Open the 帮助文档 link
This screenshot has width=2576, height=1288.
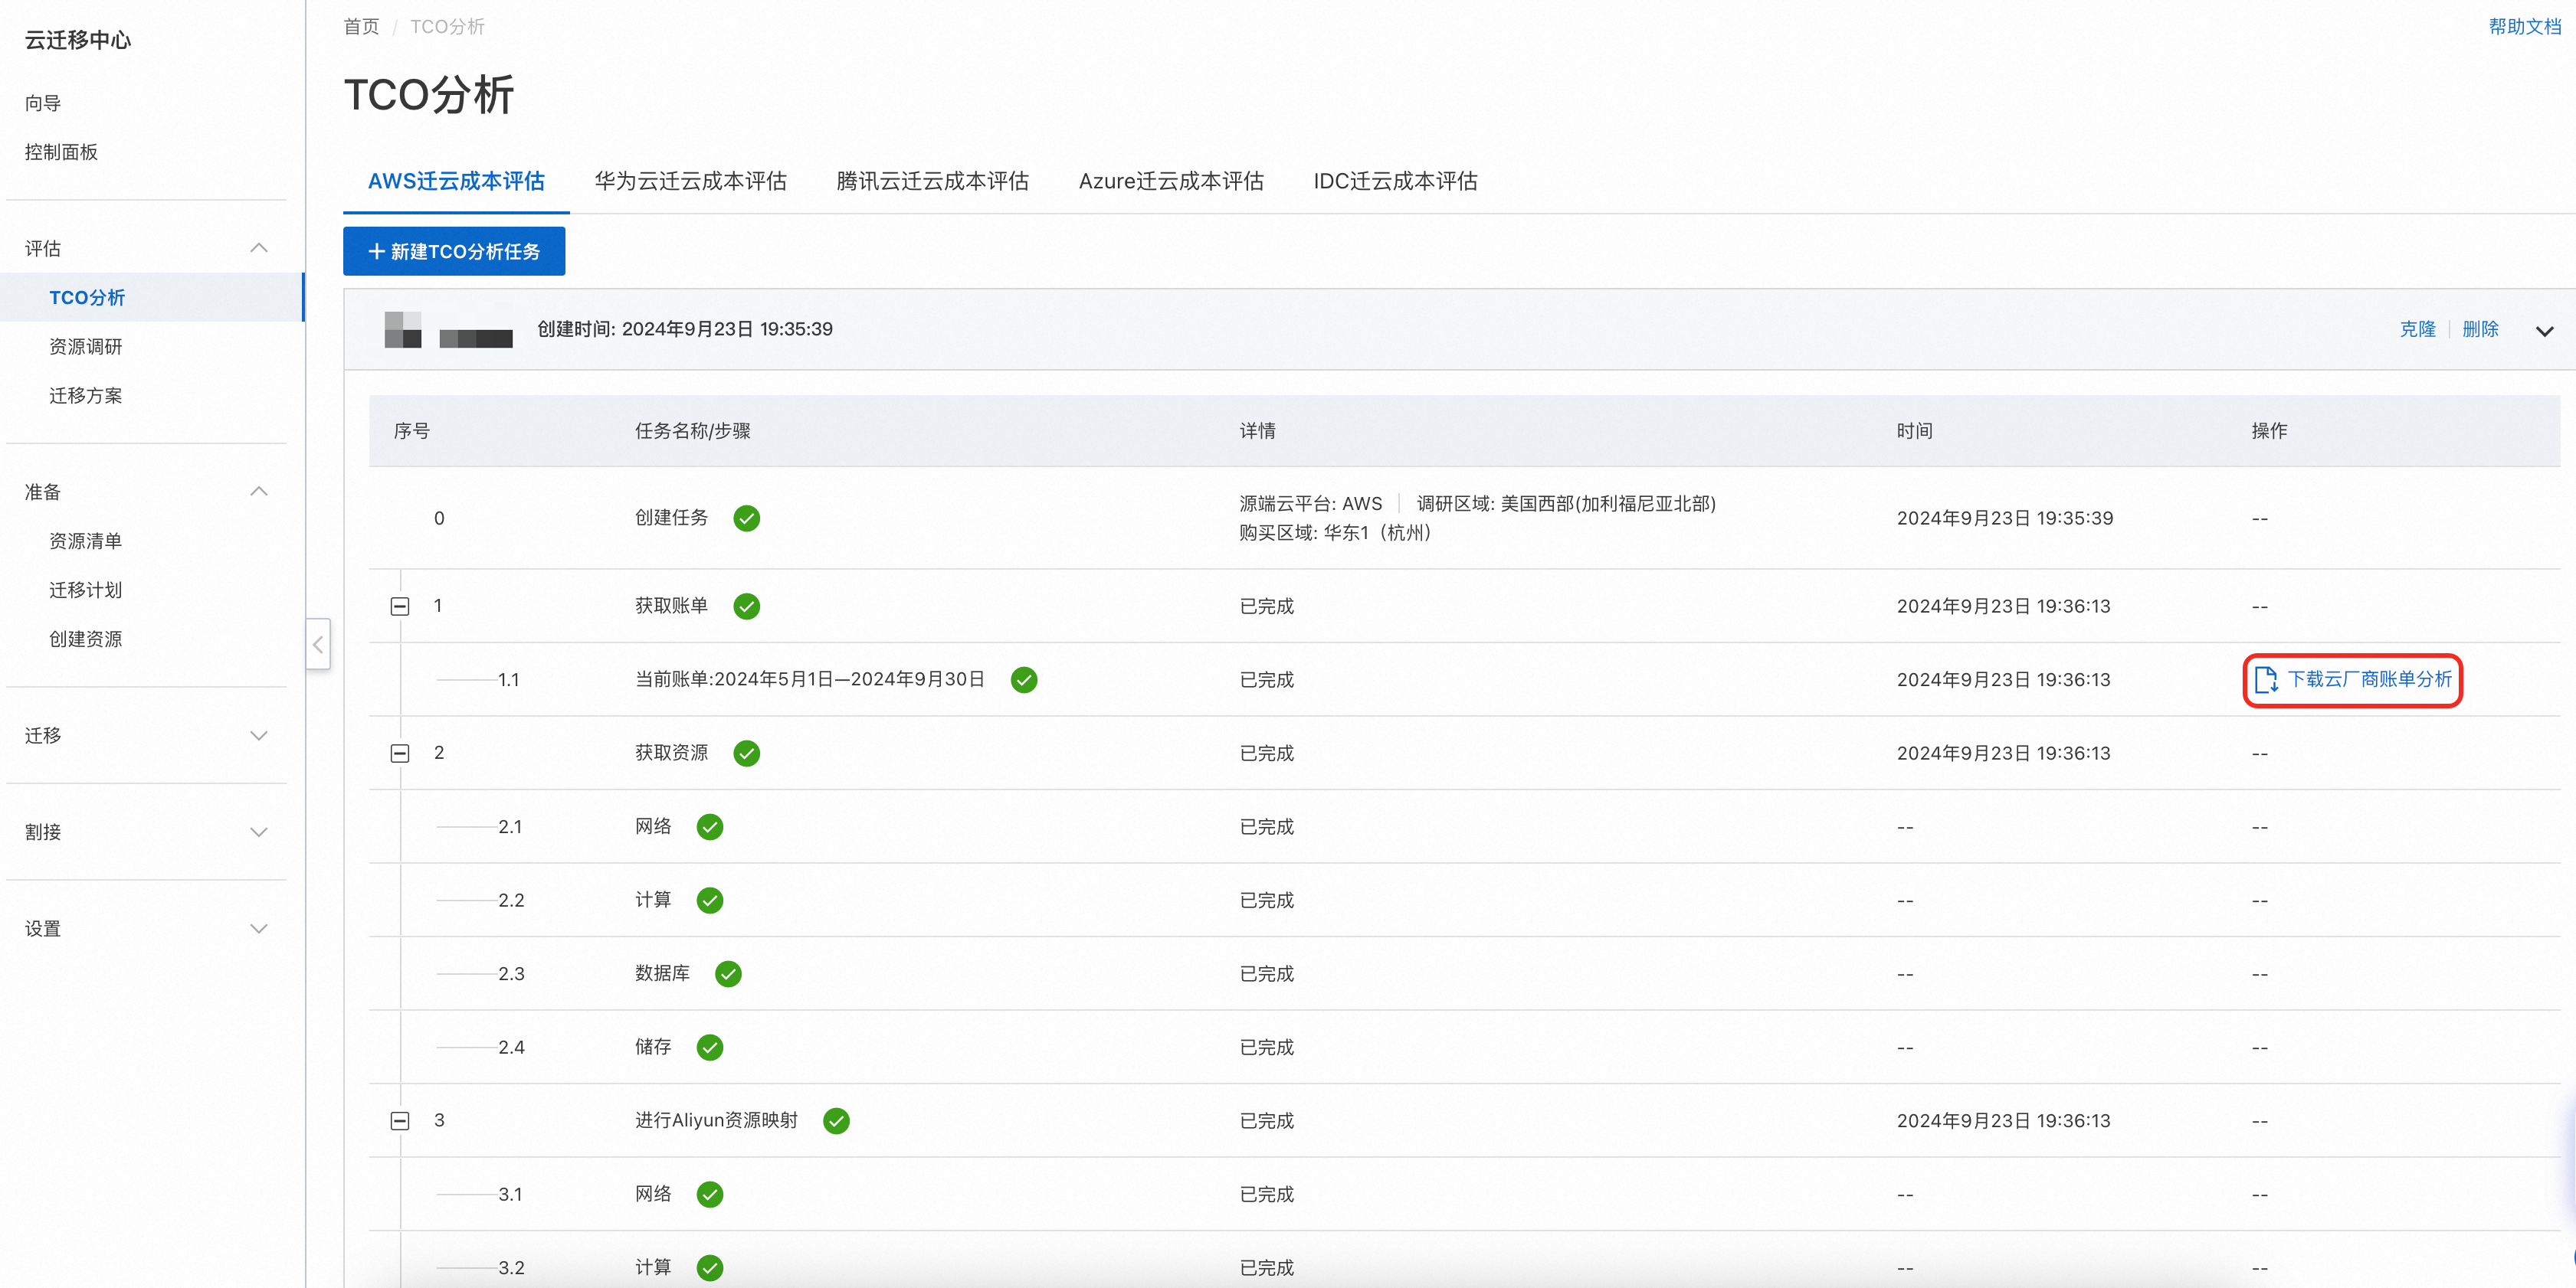(2525, 27)
